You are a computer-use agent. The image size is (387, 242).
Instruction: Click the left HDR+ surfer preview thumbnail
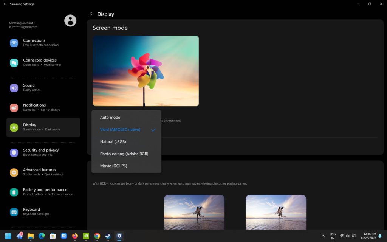[x=194, y=212]
